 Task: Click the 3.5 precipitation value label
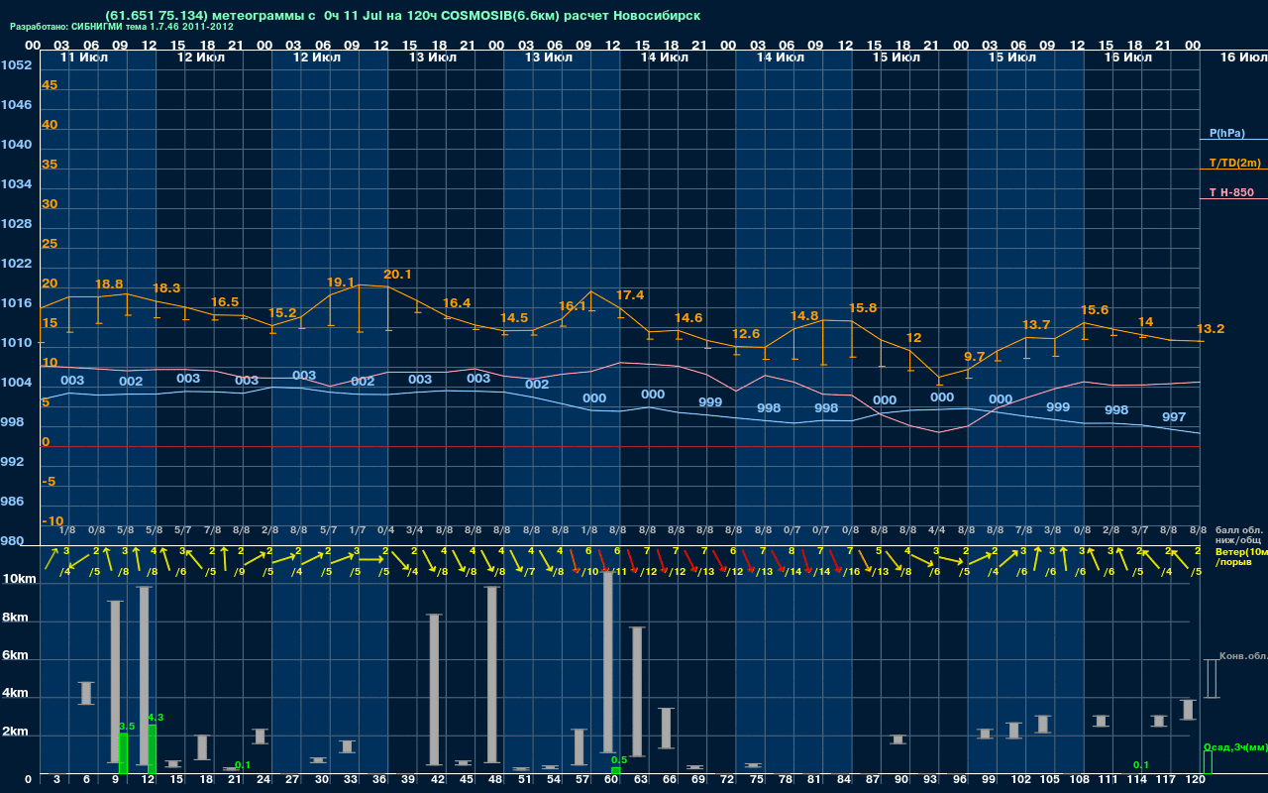click(127, 727)
